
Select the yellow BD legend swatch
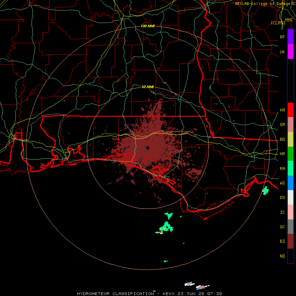coord(290,139)
